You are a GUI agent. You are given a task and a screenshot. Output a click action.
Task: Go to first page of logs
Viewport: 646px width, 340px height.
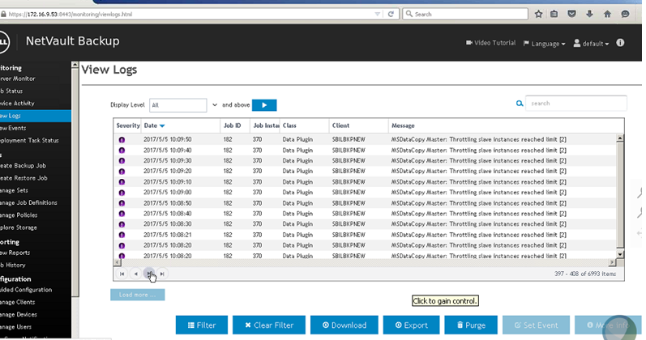pyautogui.click(x=122, y=274)
